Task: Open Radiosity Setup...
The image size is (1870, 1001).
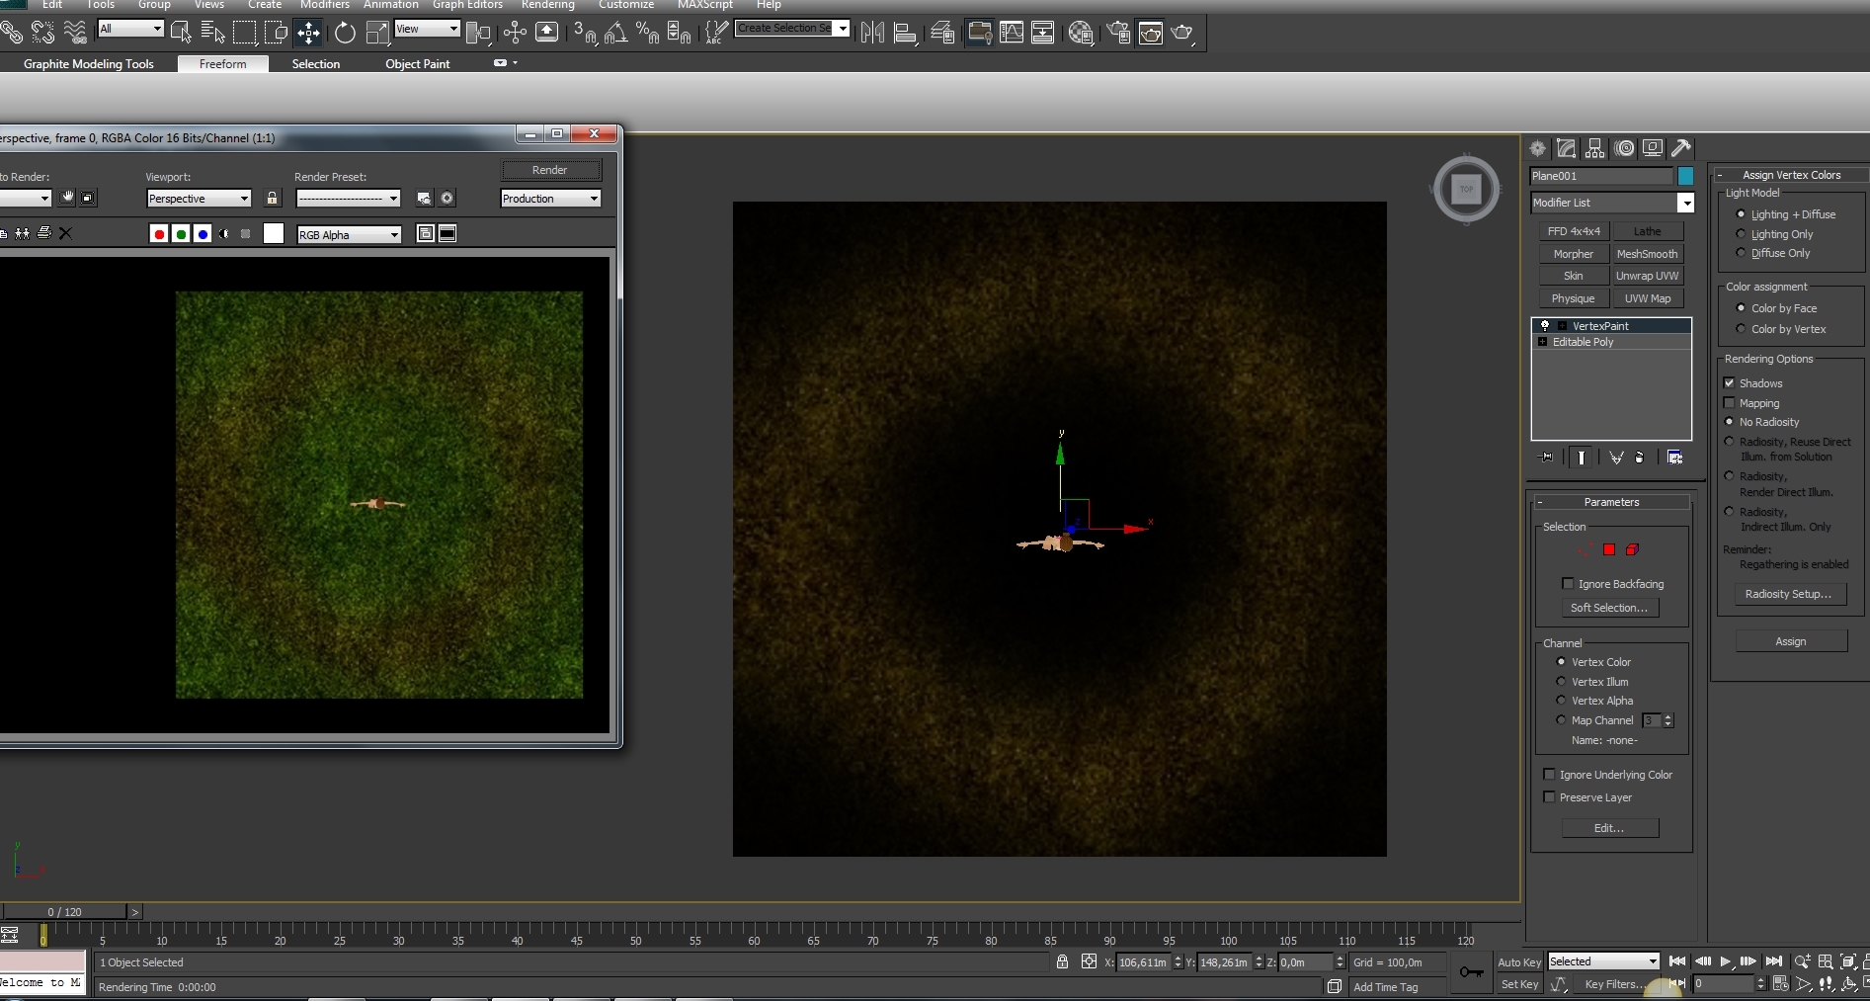Action: point(1788,594)
